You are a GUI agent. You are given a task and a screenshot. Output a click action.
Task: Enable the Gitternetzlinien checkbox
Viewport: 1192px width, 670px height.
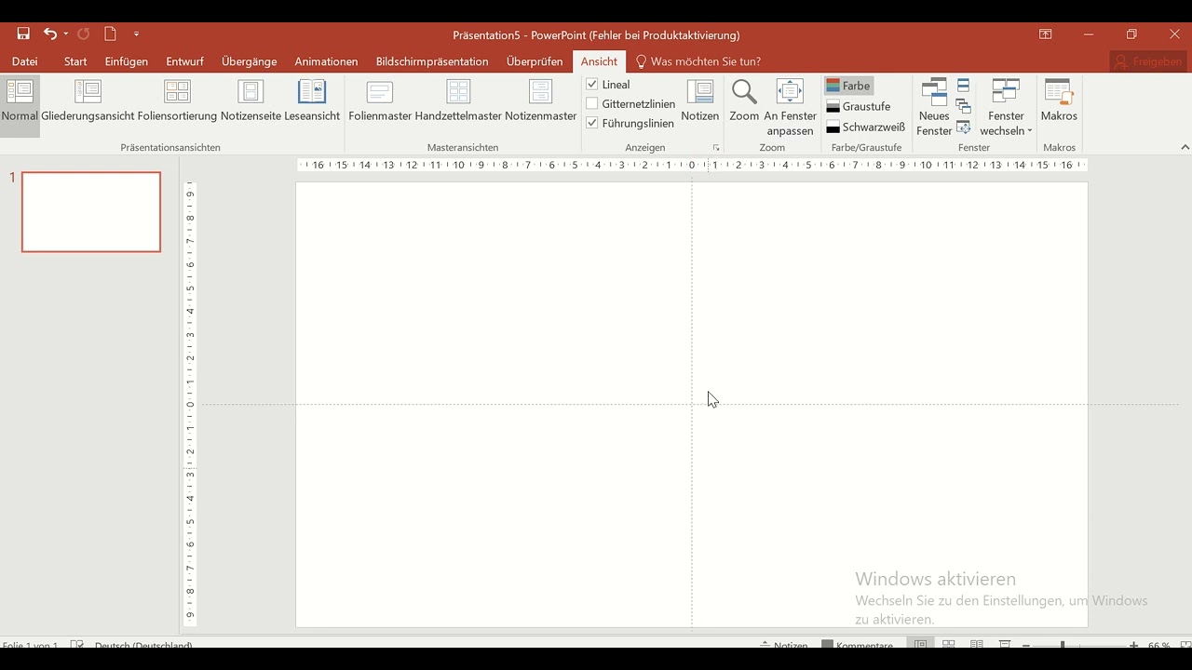592,104
